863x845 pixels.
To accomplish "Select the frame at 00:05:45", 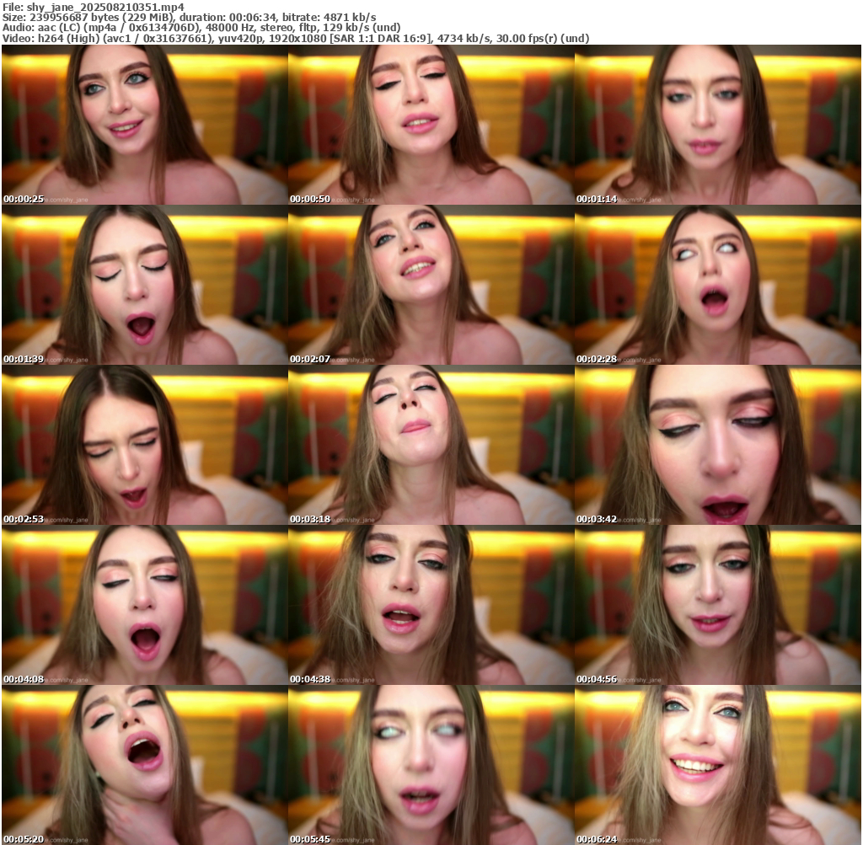I will pyautogui.click(x=431, y=765).
